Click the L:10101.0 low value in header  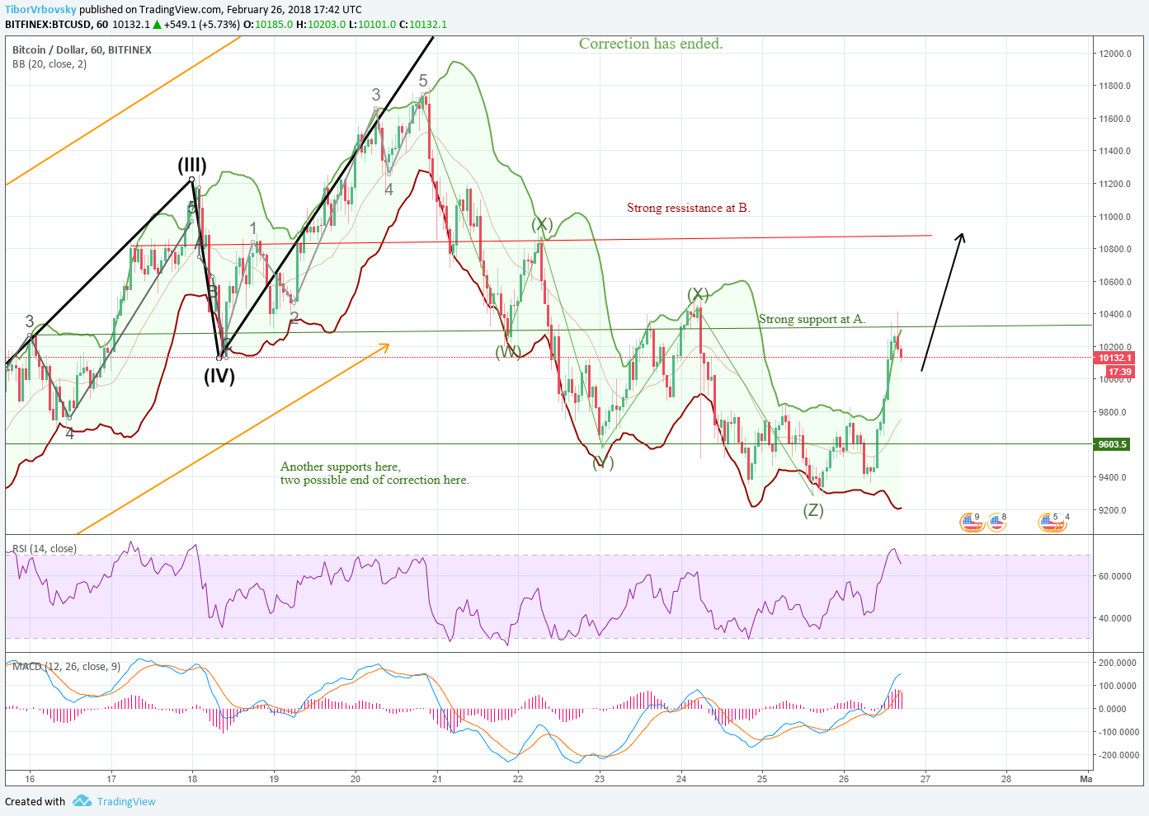coord(372,24)
